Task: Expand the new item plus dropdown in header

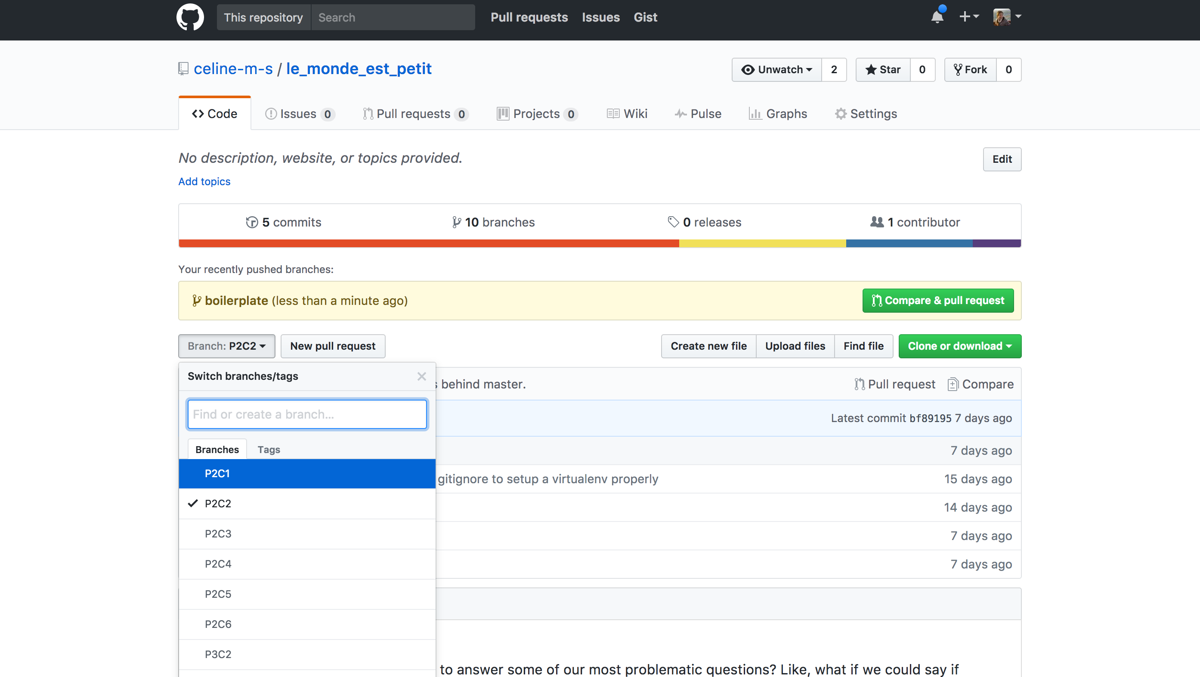Action: [x=969, y=17]
